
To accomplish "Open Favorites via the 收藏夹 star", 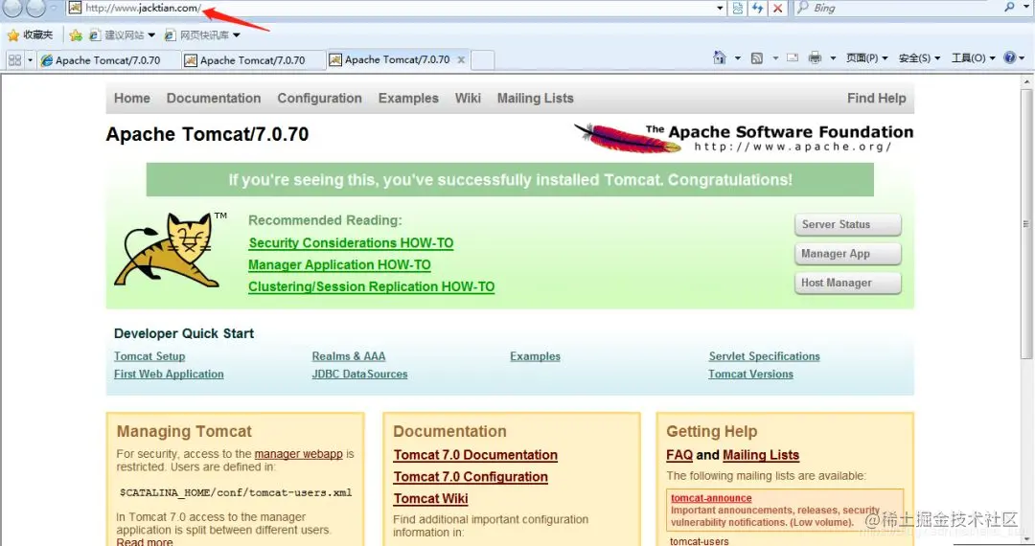I will [x=30, y=34].
